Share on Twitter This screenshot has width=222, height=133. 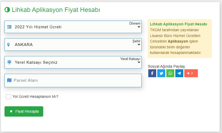(161, 73)
